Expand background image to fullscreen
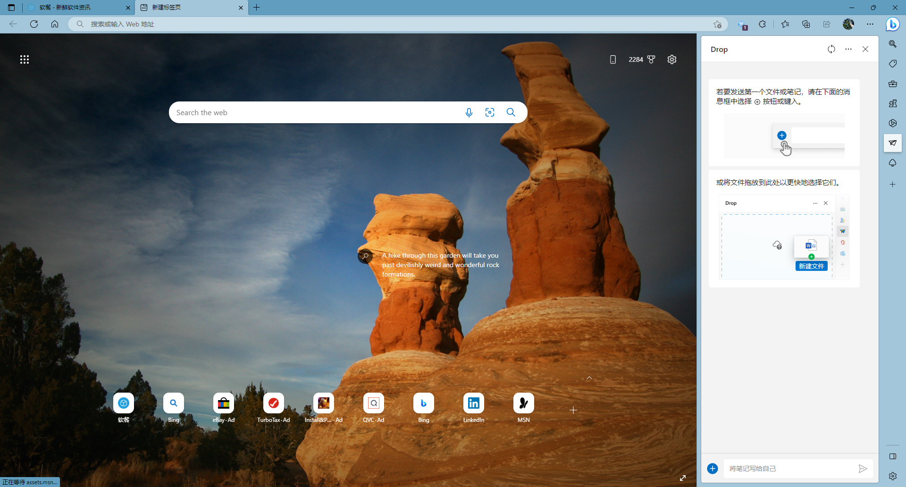Viewport: 906px width, 487px height. click(683, 478)
